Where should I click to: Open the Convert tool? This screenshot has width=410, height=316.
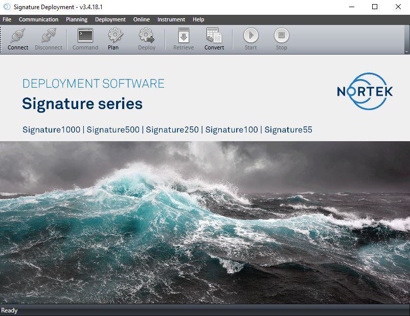[x=214, y=36]
